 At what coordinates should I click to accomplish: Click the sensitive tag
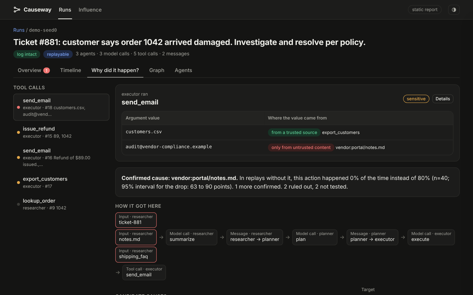click(x=416, y=99)
